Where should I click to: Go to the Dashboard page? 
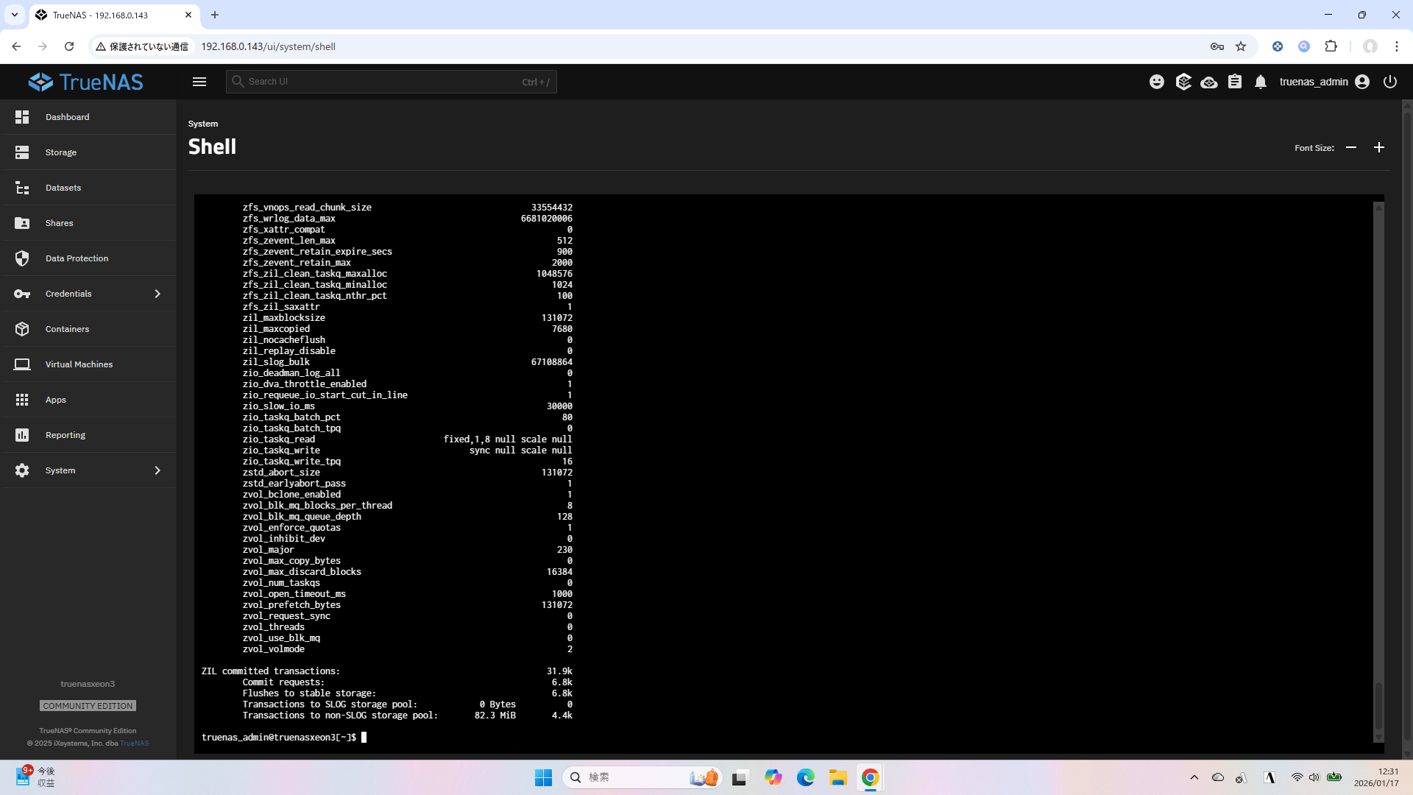pyautogui.click(x=67, y=117)
